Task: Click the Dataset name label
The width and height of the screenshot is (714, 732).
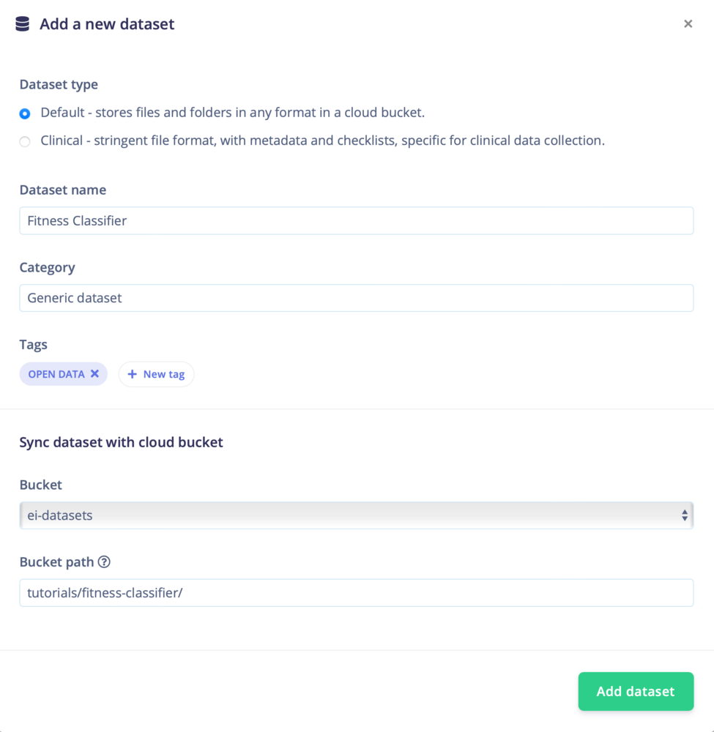Action: tap(62, 190)
